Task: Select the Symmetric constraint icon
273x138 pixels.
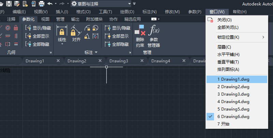Action: point(8,44)
